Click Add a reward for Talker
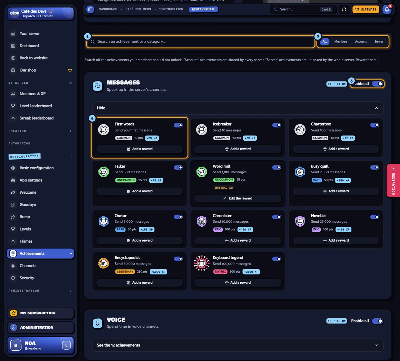Viewport: 400px width, 361px height. (139, 191)
